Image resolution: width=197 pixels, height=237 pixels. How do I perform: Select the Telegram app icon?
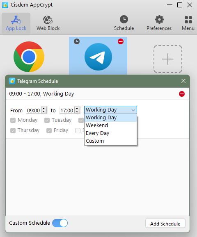(98, 57)
